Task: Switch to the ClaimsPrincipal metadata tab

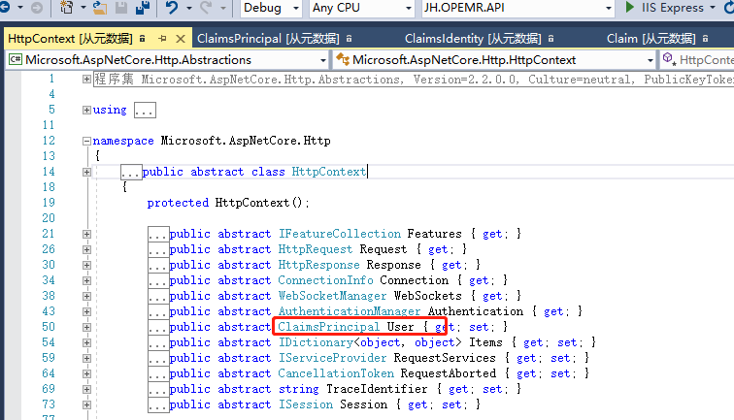Action: click(x=268, y=39)
